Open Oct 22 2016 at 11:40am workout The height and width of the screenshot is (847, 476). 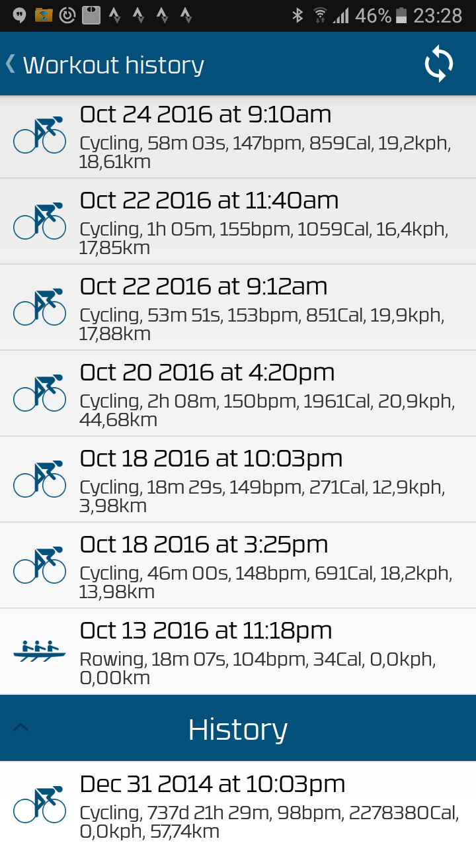click(238, 222)
